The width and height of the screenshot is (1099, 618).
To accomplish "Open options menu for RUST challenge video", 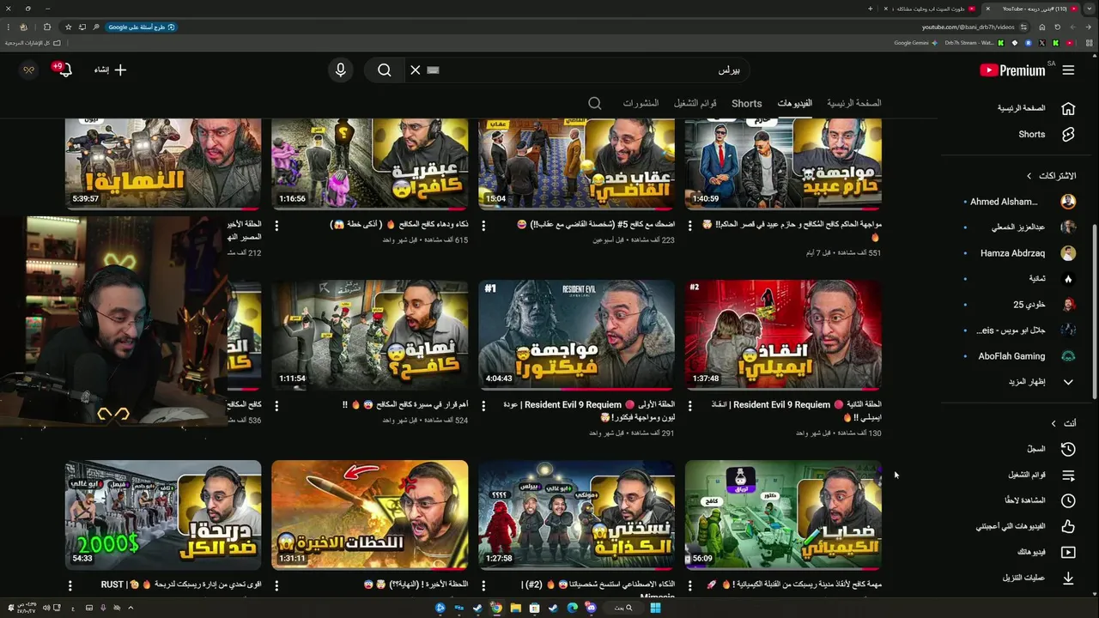I will pos(70,585).
